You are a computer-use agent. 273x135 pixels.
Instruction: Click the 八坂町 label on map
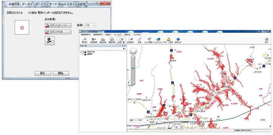[179, 52]
